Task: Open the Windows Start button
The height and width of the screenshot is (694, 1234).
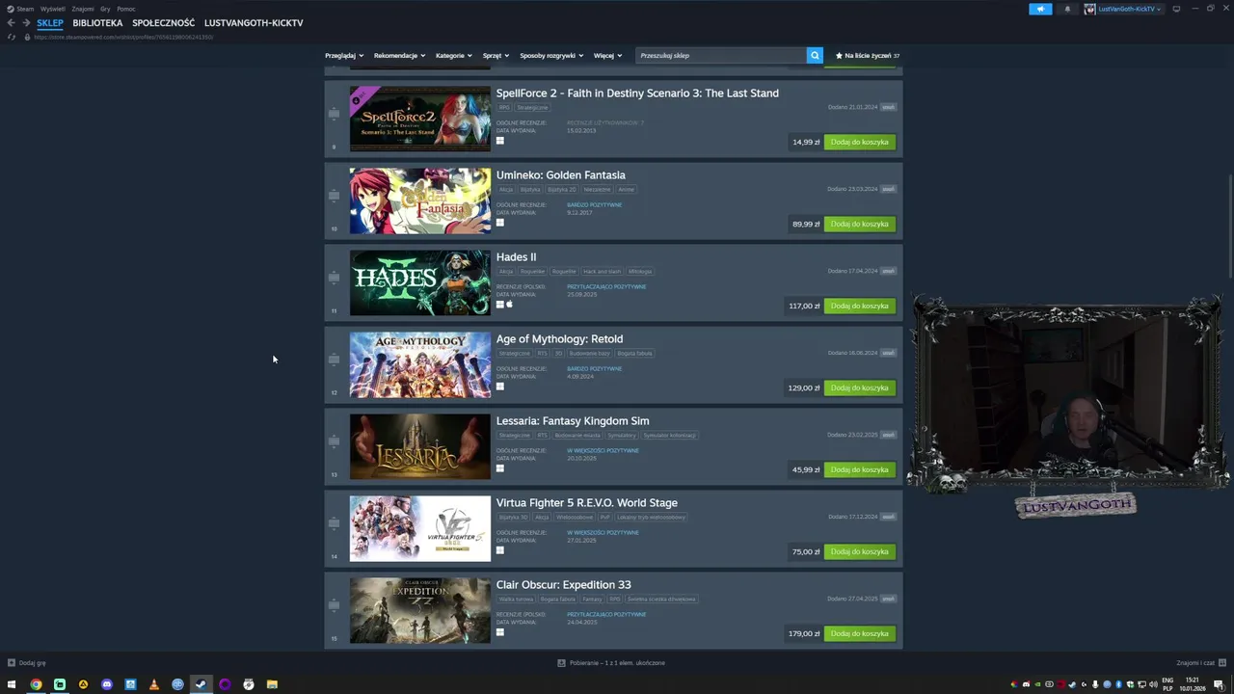Action: pyautogui.click(x=12, y=684)
